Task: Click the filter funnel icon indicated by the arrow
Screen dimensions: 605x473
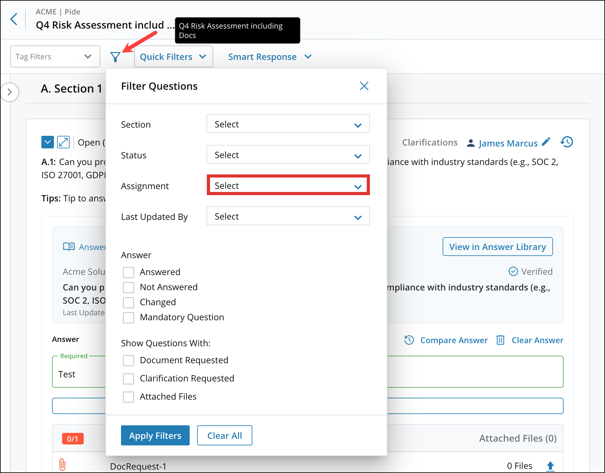Action: pyautogui.click(x=116, y=56)
